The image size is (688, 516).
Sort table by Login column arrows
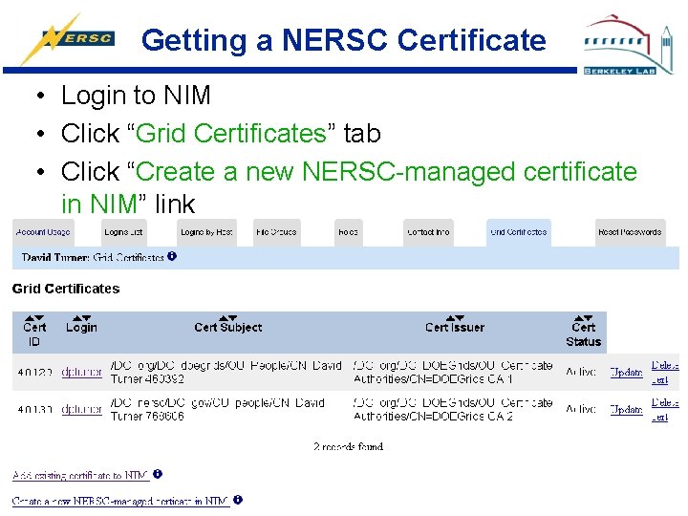tap(81, 317)
